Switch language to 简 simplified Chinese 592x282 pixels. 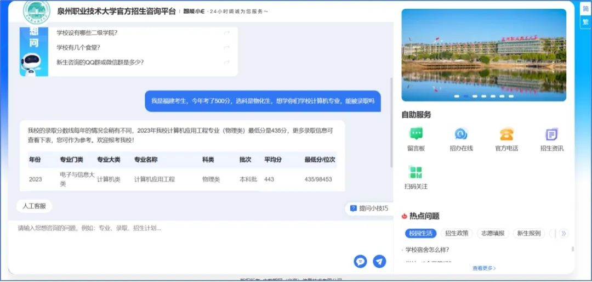click(585, 8)
